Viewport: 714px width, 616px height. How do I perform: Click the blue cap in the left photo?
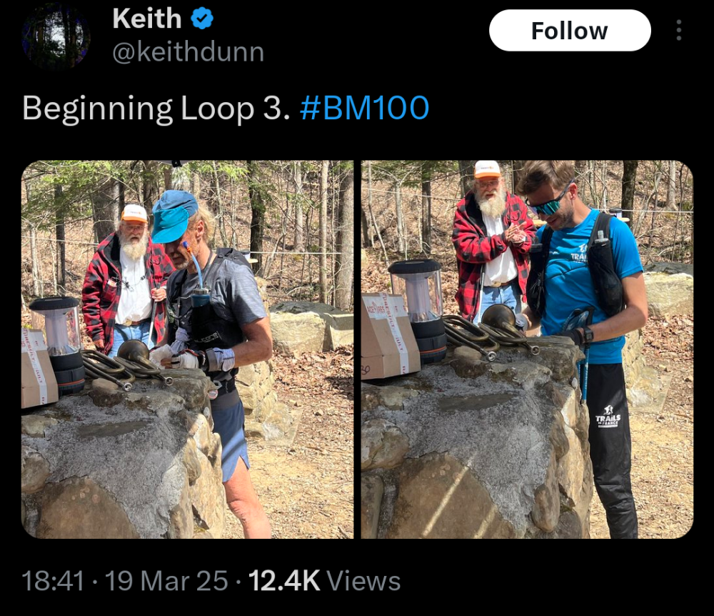171,214
